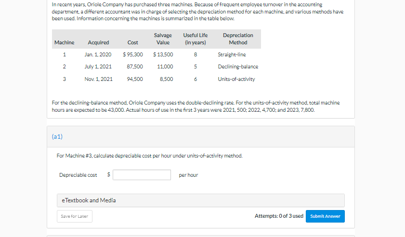Image resolution: width=405 pixels, height=237 pixels.
Task: Click the 87,500 cost cell
Action: 135,66
